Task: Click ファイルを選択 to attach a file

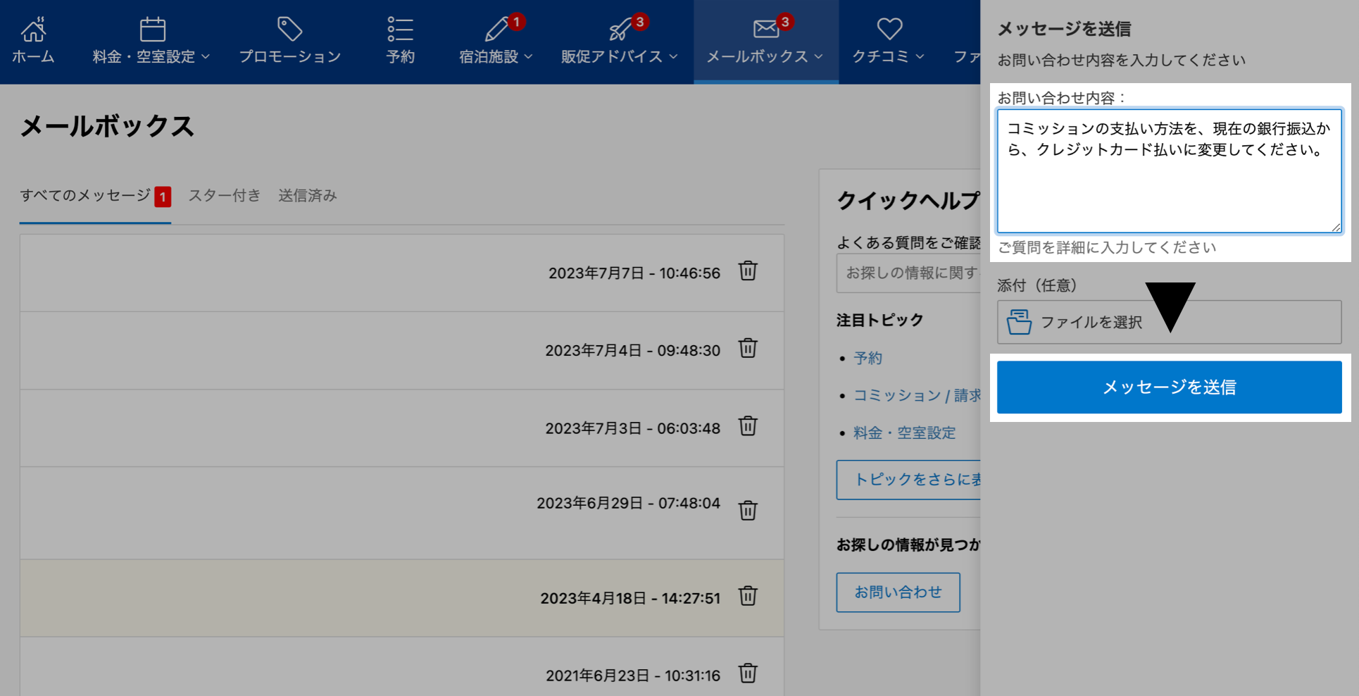Action: [1091, 323]
